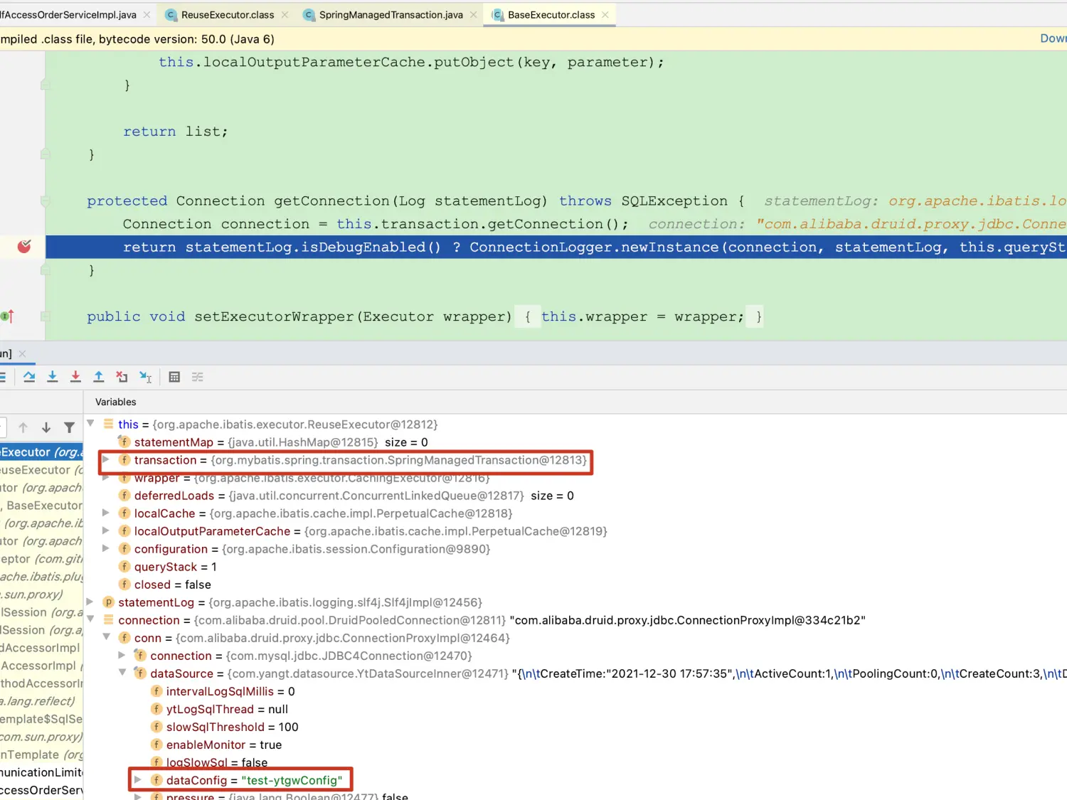Fold the setExecutorWrapper method via gutter marker

(46, 316)
